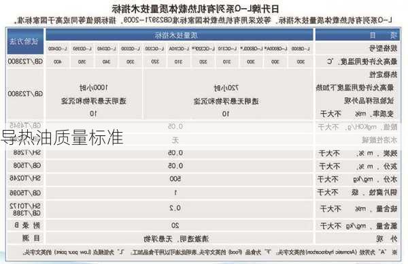Screen dimensions: 408x264
Task: Click the temperature value "340"
Action: [107, 62]
